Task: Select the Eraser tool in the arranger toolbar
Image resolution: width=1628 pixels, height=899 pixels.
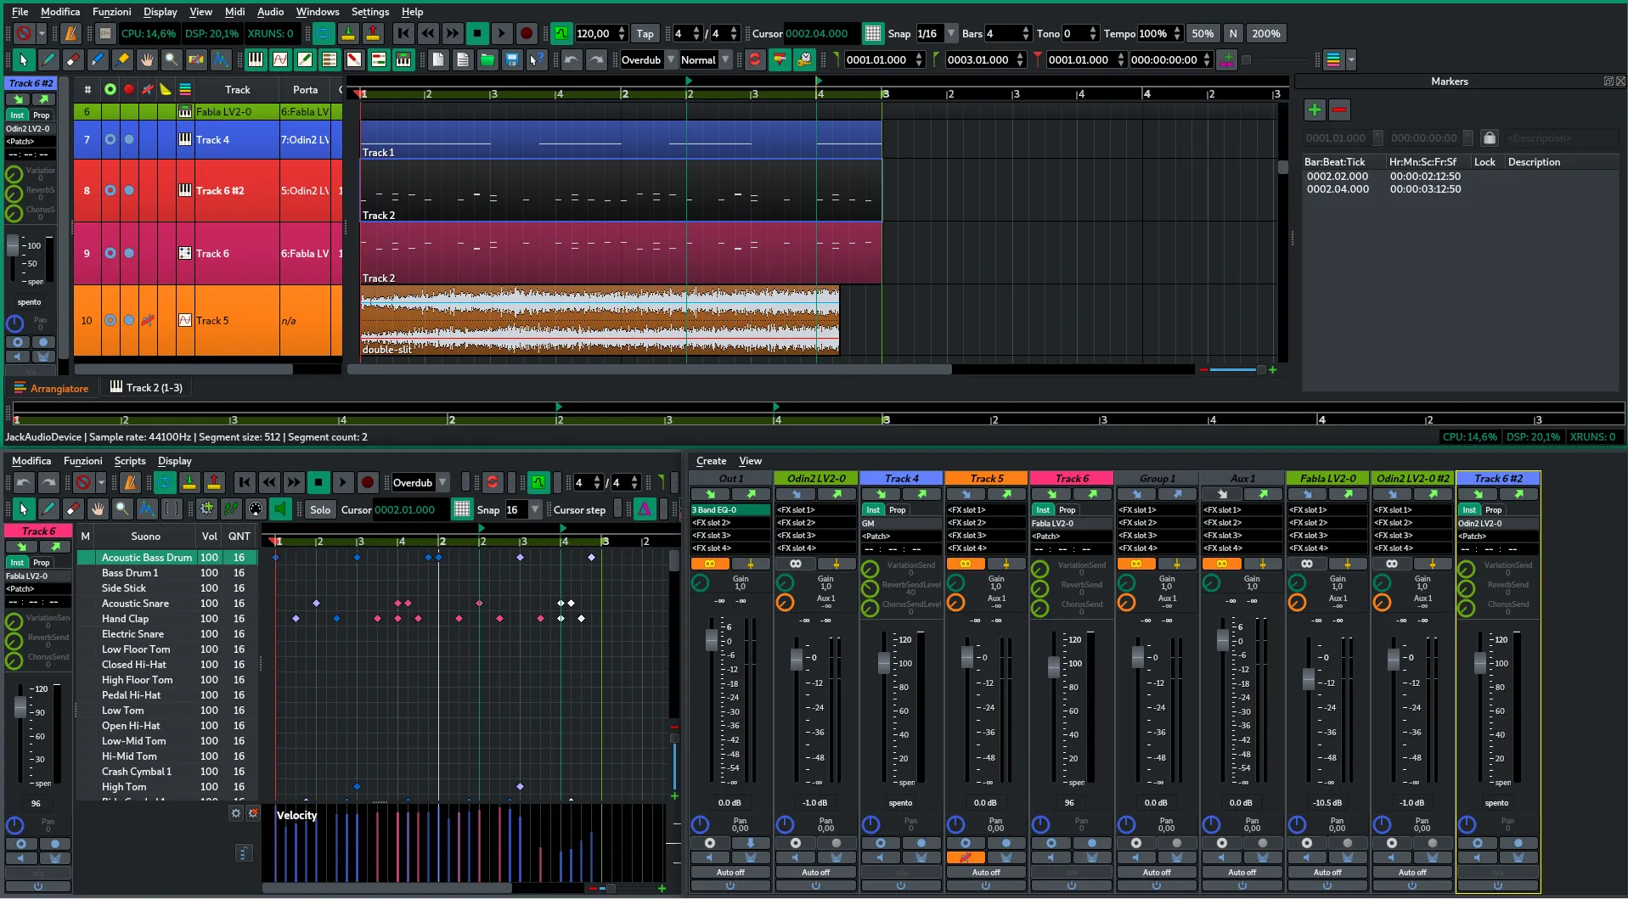Action: (x=73, y=59)
